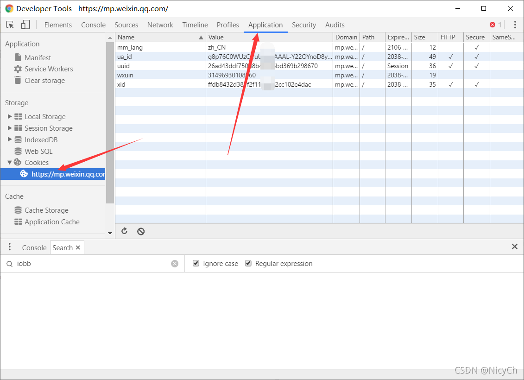Select the uuid cookie row
524x380 pixels.
[x=319, y=66]
